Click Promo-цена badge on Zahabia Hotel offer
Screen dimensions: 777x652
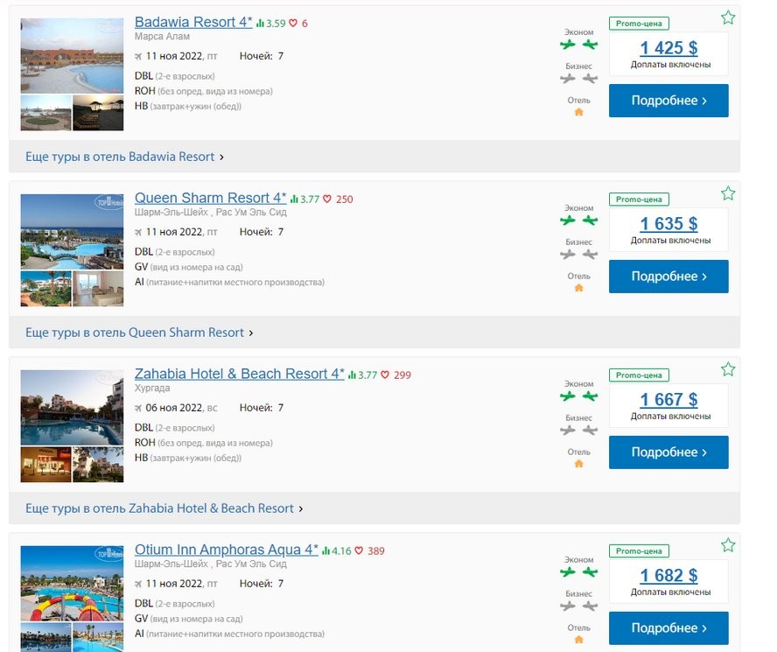[x=639, y=375]
